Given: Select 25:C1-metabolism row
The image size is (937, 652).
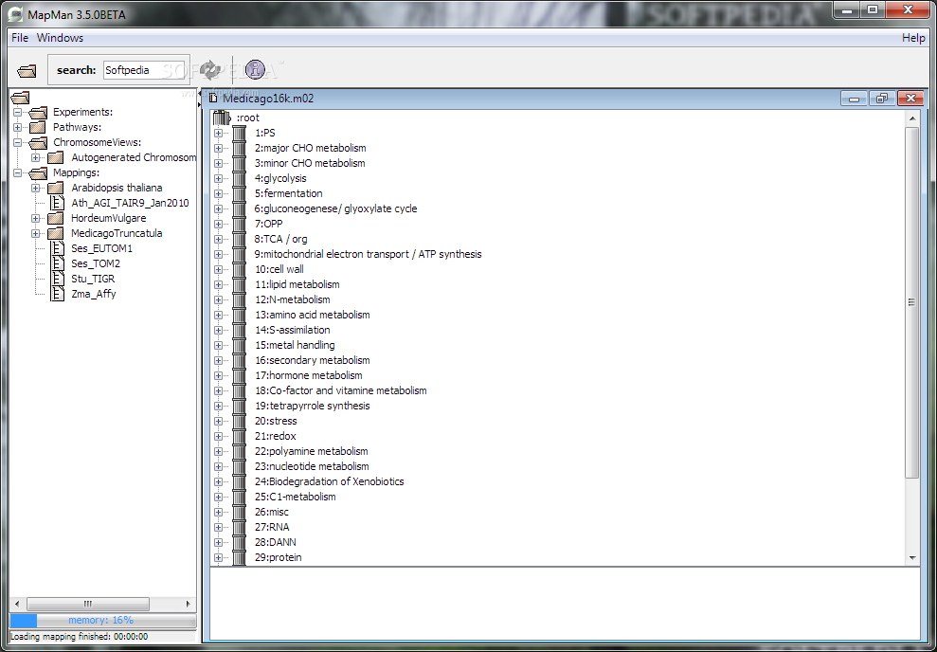Looking at the screenshot, I should coord(296,498).
